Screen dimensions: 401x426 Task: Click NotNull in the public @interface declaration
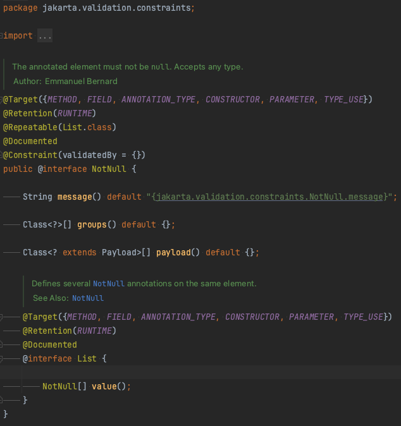pos(109,169)
